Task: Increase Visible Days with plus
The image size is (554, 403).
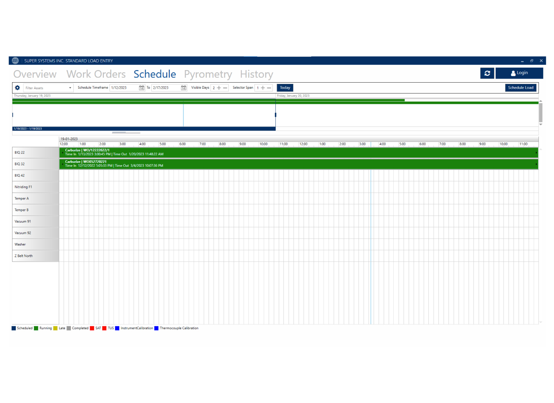Action: pyautogui.click(x=219, y=88)
